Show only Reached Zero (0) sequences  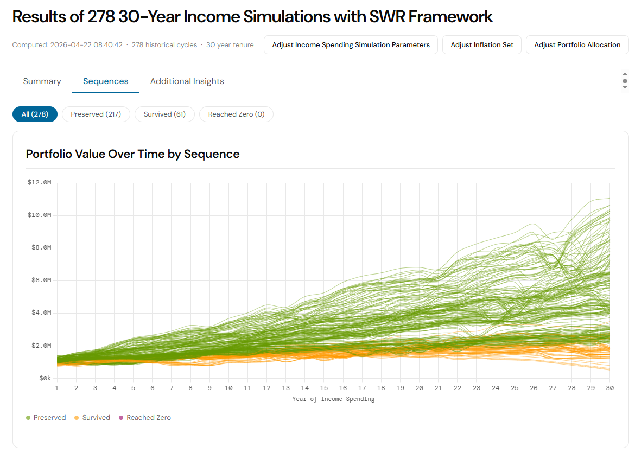236,114
